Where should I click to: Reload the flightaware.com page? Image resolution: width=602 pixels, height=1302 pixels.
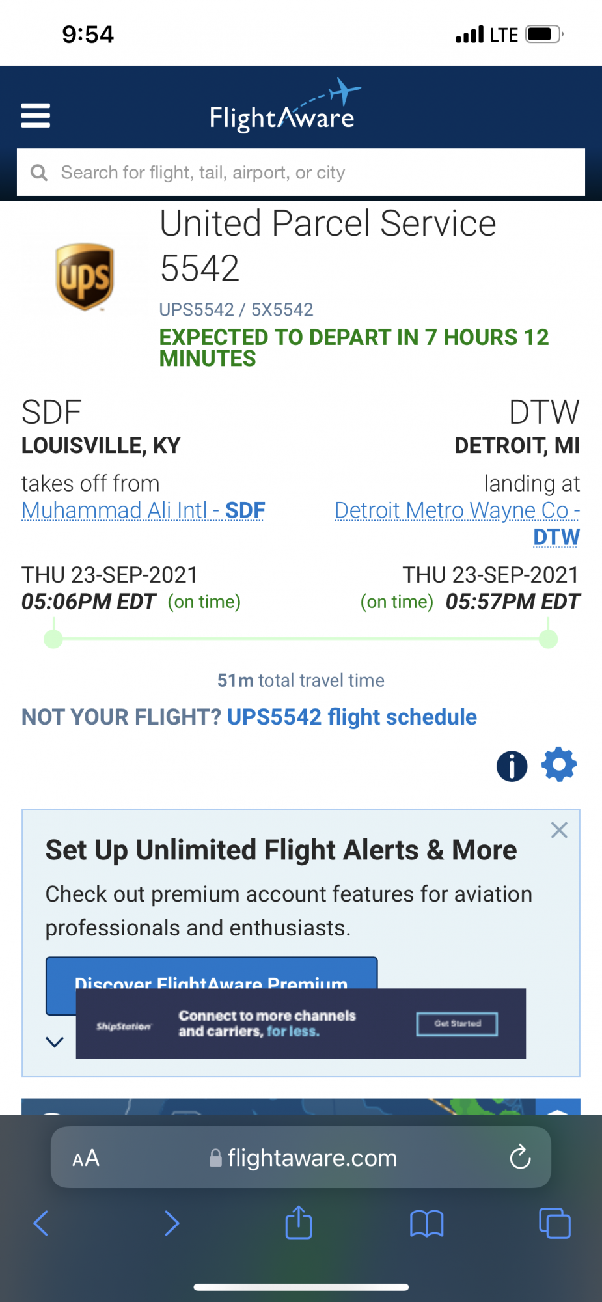(520, 1157)
